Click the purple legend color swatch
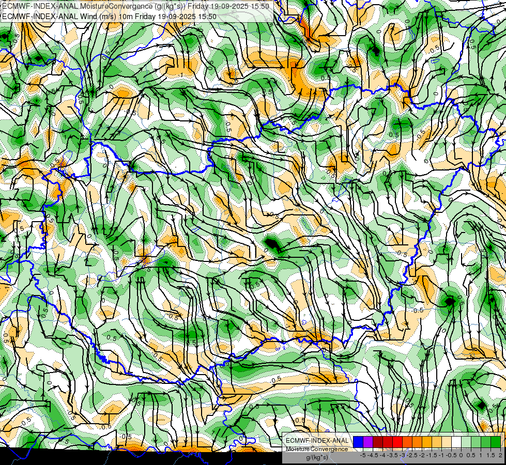The height and width of the screenshot is (465, 506). click(x=368, y=442)
